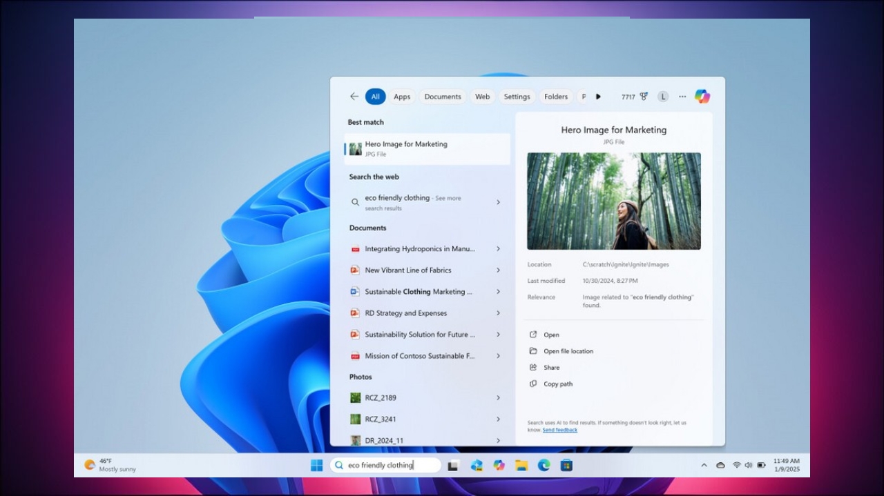The height and width of the screenshot is (496, 884).
Task: Click the Copy path icon
Action: pyautogui.click(x=532, y=384)
